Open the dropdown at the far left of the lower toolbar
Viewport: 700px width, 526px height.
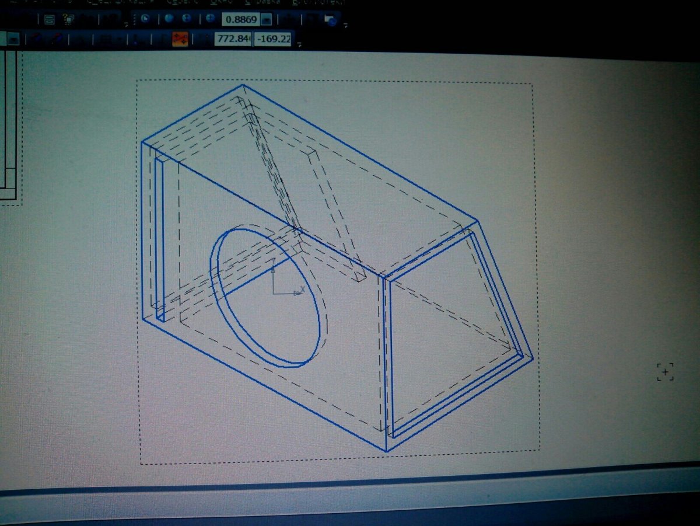(x=13, y=39)
